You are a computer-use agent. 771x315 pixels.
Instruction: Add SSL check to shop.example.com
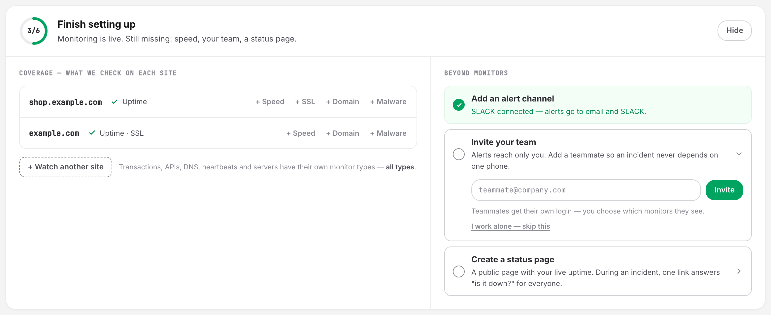305,102
